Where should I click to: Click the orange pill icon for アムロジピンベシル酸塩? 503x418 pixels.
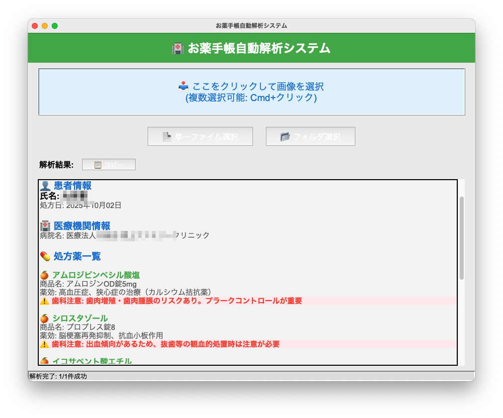coord(44,275)
